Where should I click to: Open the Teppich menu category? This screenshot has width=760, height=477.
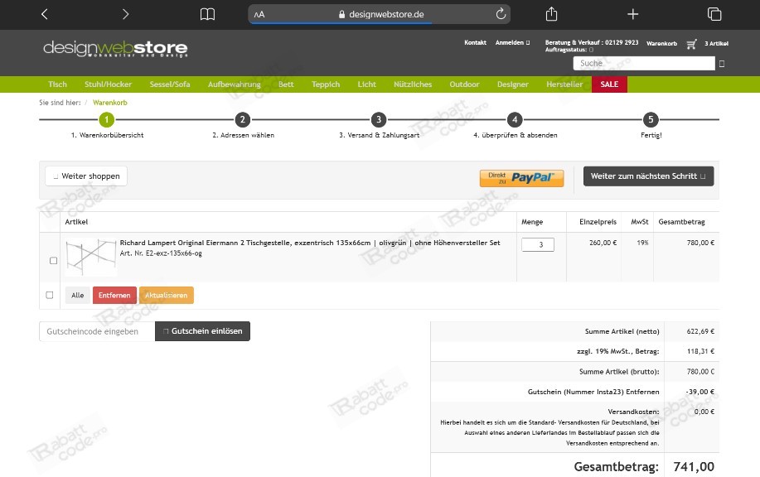coord(326,84)
